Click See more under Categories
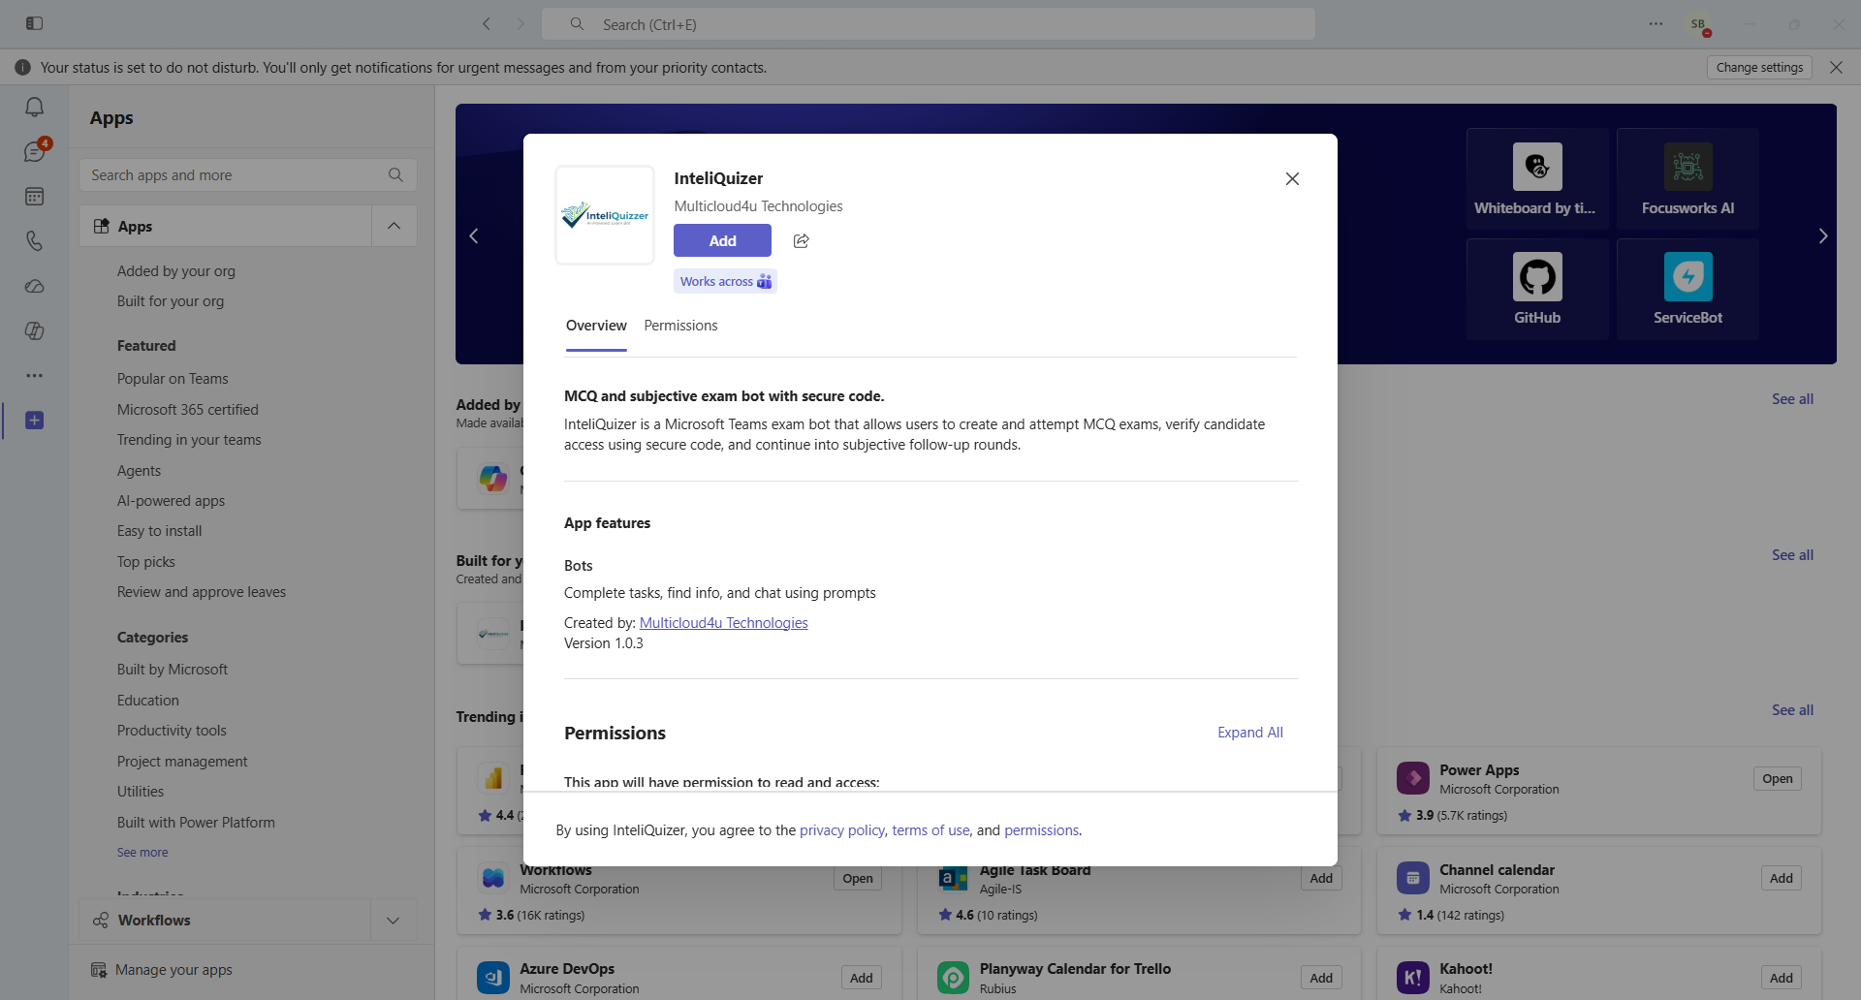The image size is (1861, 1000). tap(142, 853)
